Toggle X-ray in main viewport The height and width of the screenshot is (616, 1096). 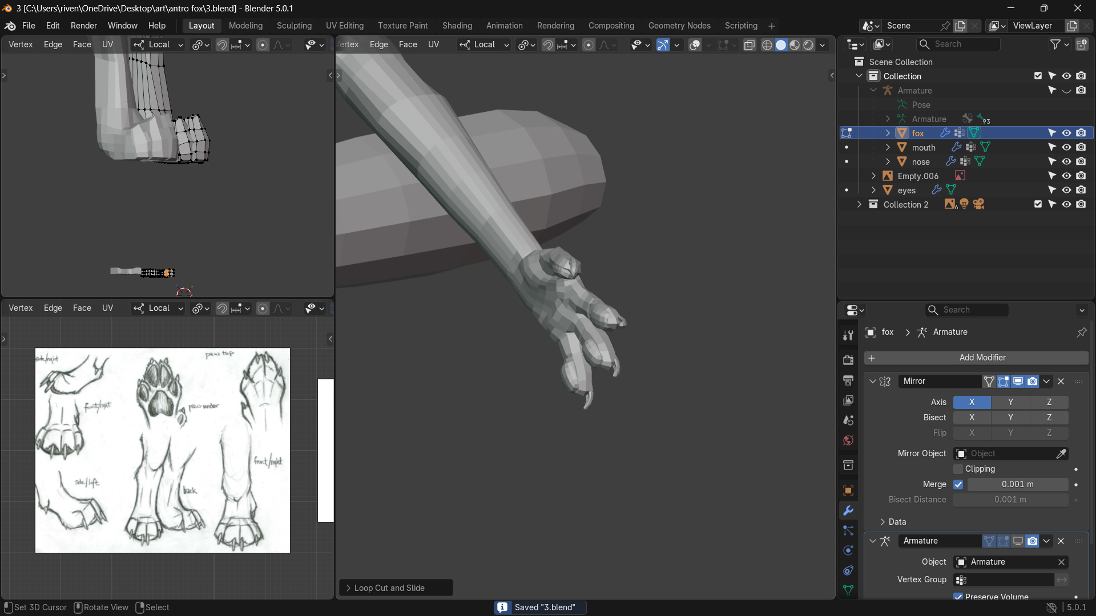coord(750,44)
